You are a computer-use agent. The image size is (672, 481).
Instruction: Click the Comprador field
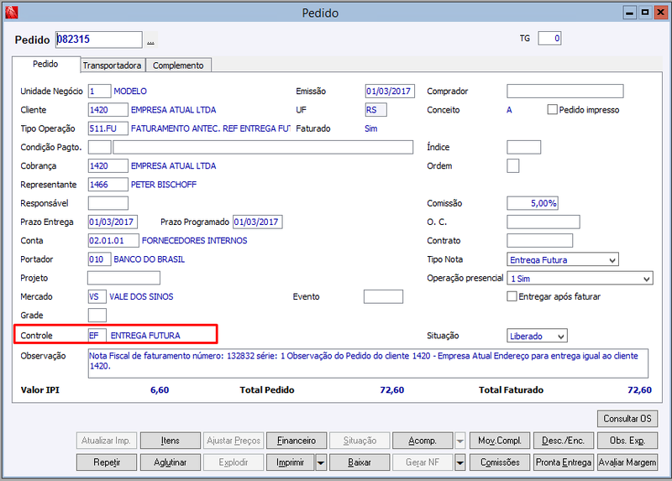[x=564, y=91]
